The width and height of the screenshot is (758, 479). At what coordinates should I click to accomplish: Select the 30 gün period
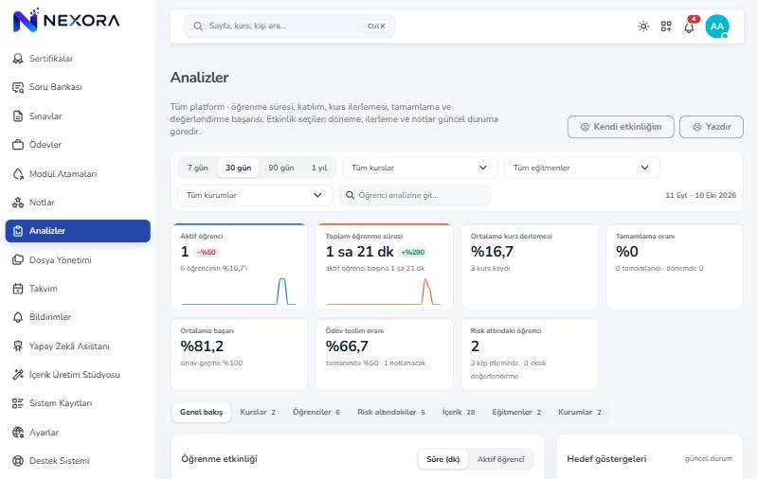[239, 168]
